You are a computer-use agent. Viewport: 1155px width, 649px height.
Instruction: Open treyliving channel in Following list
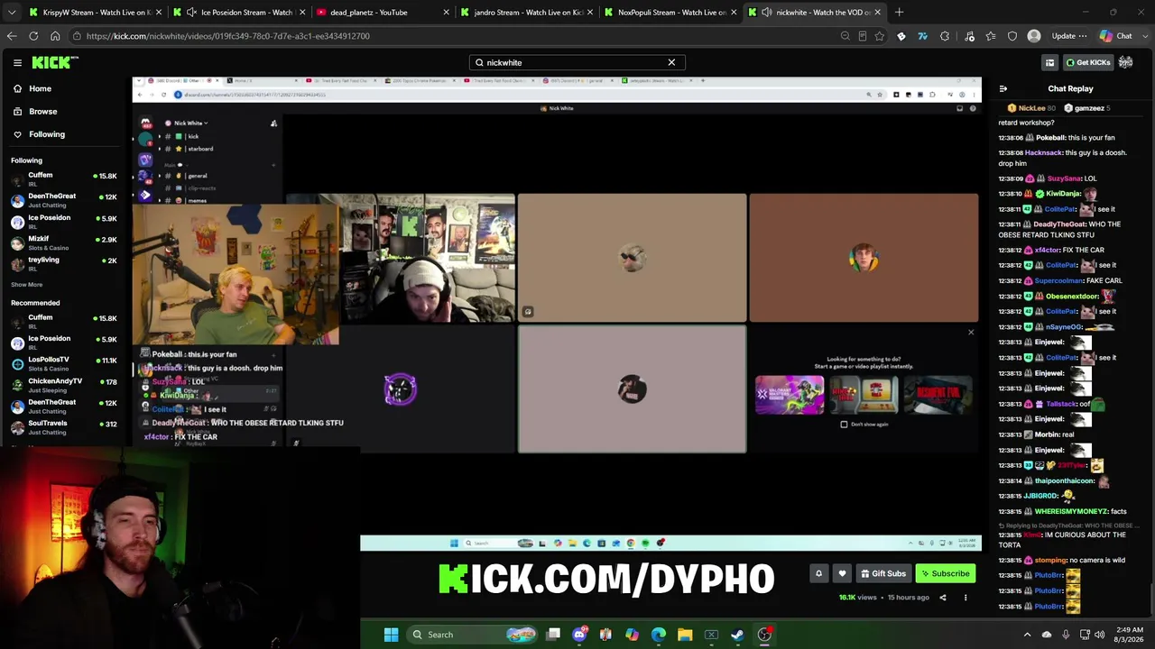[x=63, y=263]
